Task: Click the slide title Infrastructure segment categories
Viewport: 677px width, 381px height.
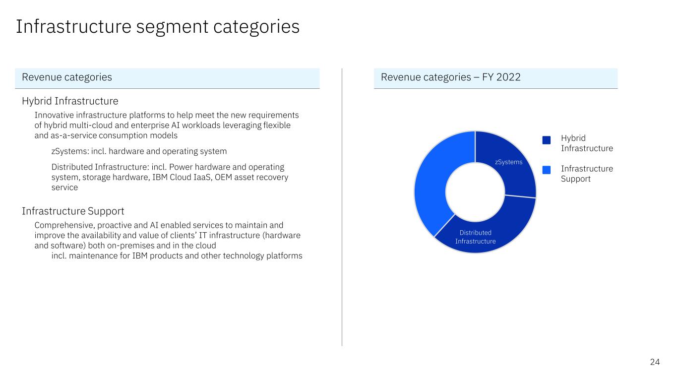Action: pos(158,27)
